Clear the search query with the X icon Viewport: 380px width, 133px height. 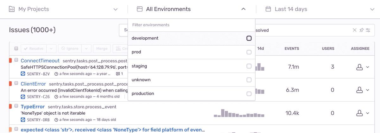pyautogui.click(x=354, y=30)
